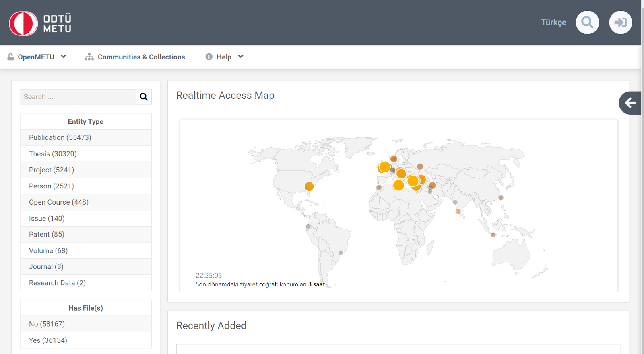Open the search magnifier in header
The width and height of the screenshot is (644, 354).
pos(587,23)
